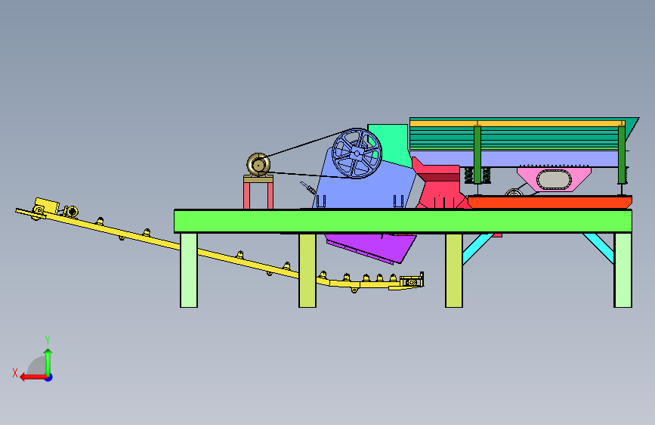Select the pink vibrator housing under the feeder
Screen dimensions: 655x425
tap(554, 179)
